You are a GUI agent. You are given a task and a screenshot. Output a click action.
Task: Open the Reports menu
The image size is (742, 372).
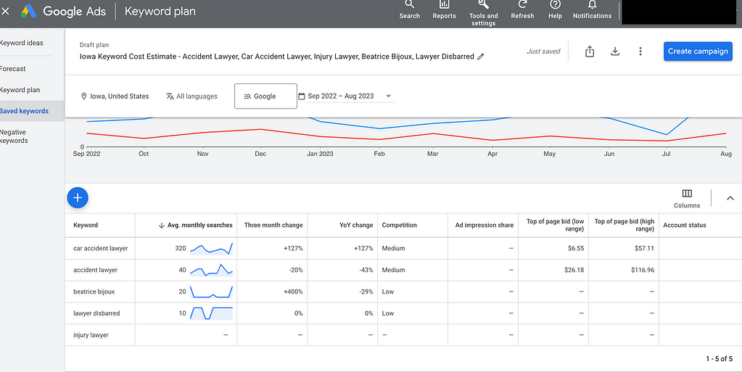(x=444, y=10)
